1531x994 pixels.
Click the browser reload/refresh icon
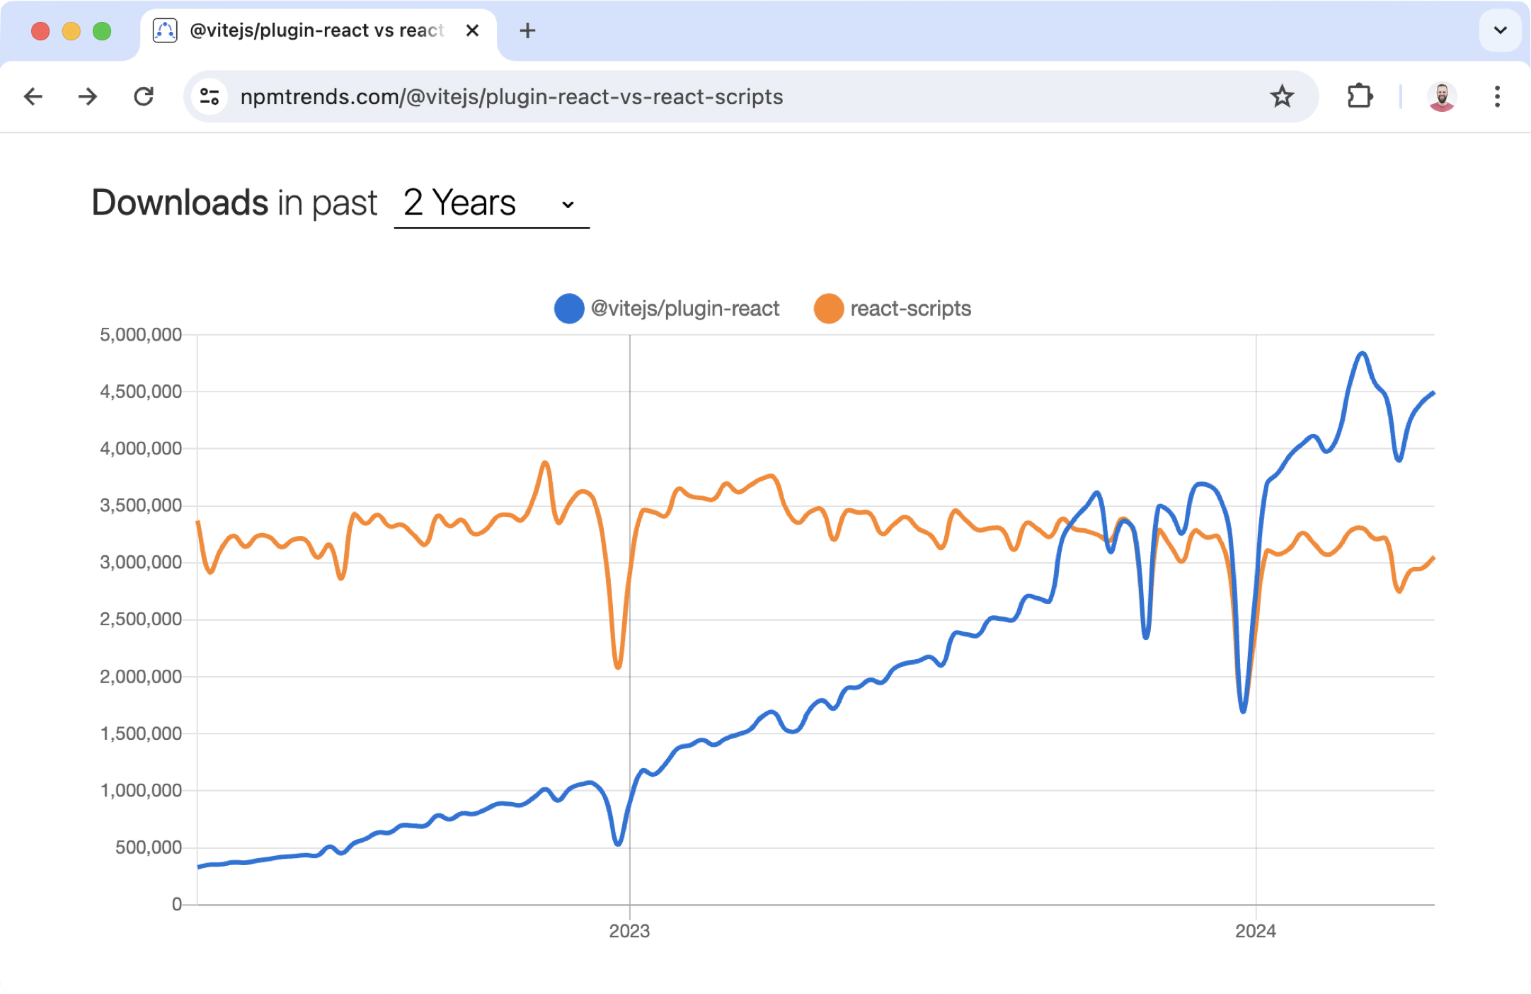(x=144, y=96)
